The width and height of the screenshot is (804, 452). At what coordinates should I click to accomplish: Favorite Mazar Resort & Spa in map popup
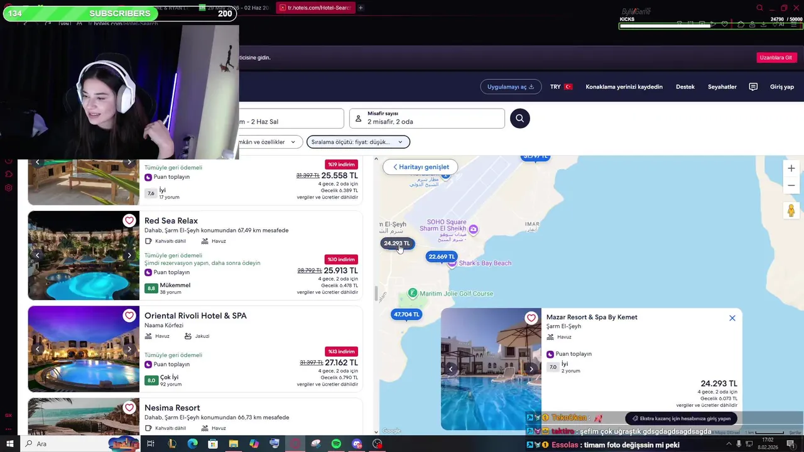pyautogui.click(x=531, y=318)
